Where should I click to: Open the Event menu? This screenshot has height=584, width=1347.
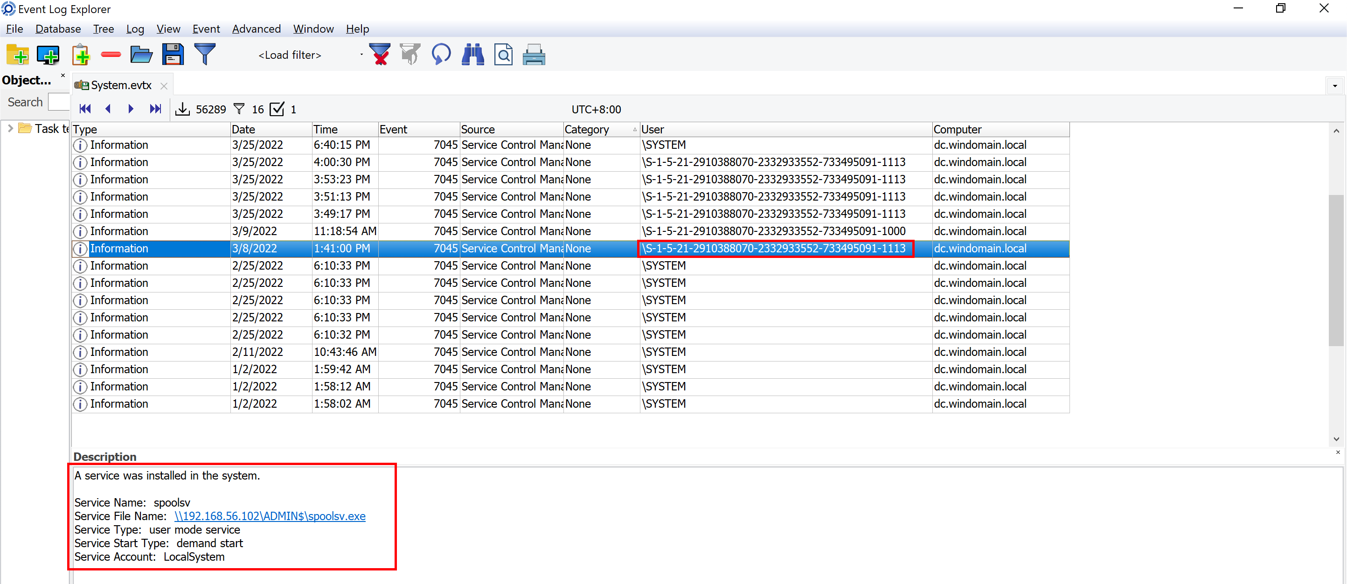click(206, 29)
